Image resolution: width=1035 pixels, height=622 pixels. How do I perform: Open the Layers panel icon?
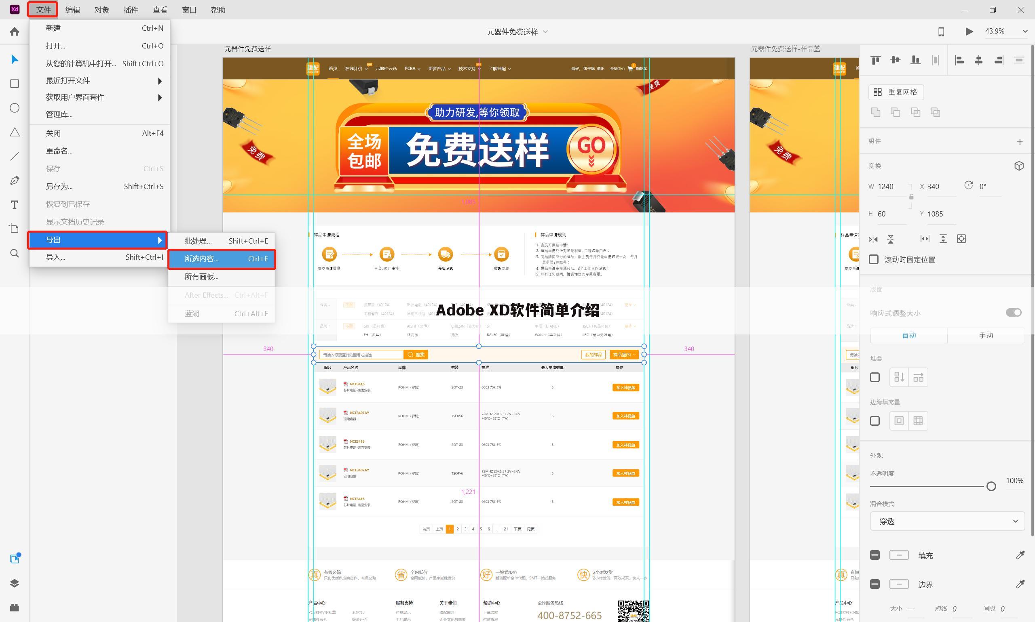coord(14,582)
